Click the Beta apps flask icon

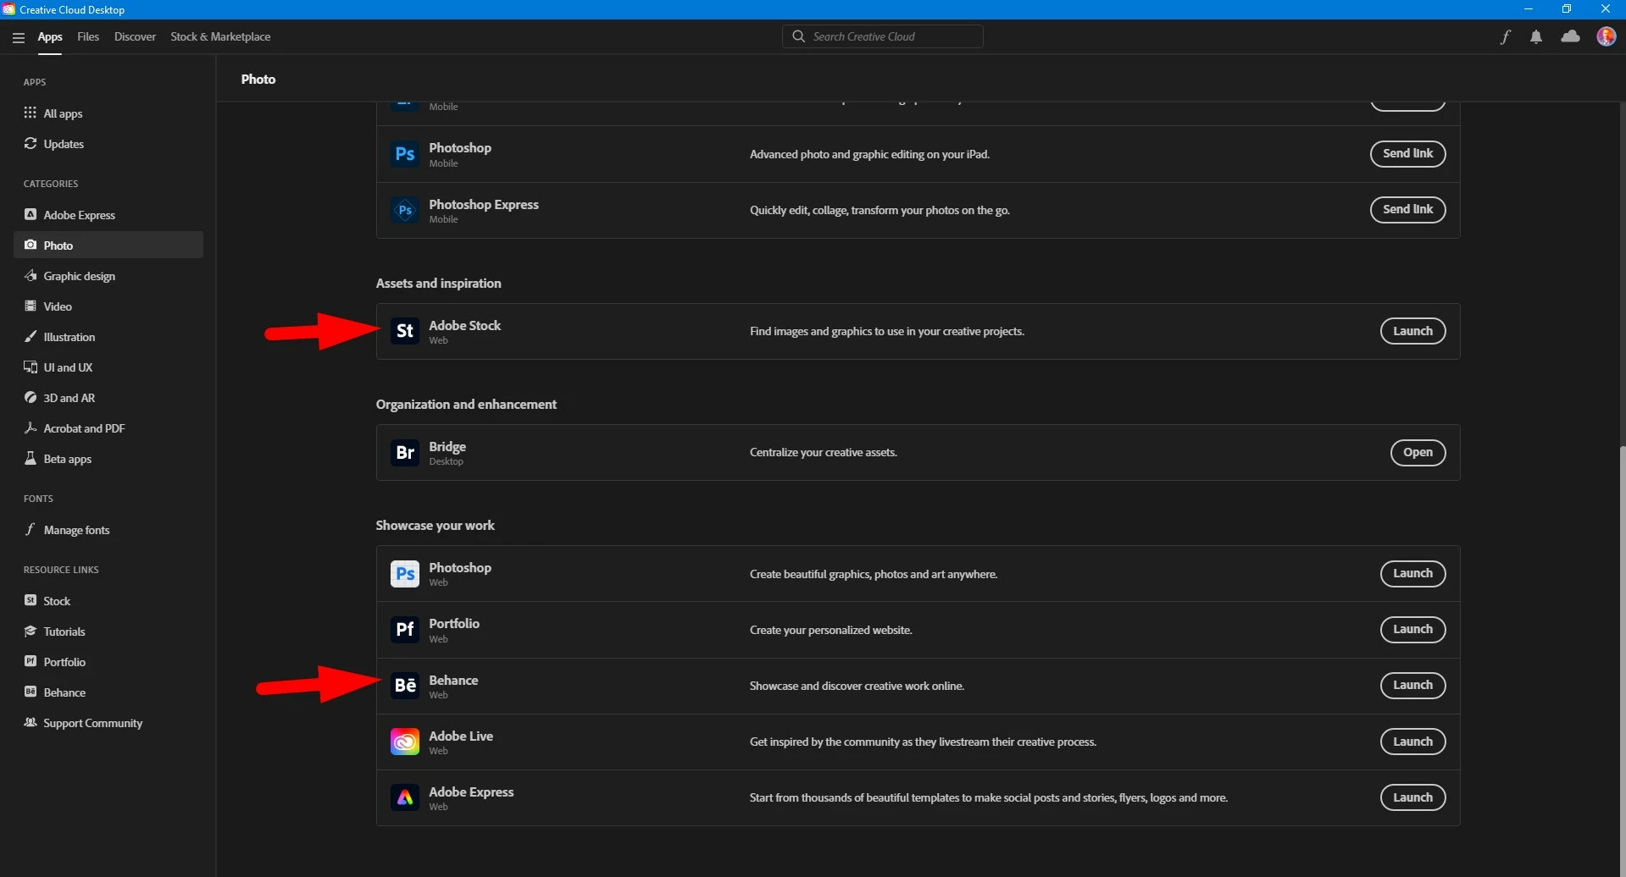click(31, 458)
